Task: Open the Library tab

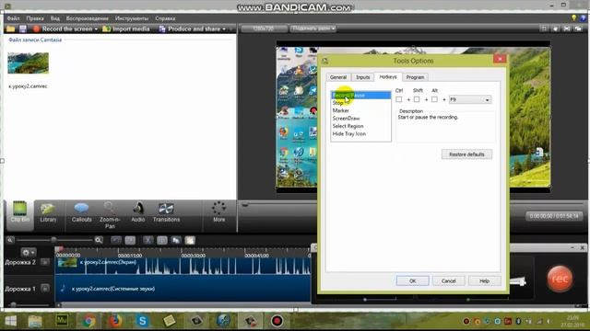Action: tap(48, 212)
